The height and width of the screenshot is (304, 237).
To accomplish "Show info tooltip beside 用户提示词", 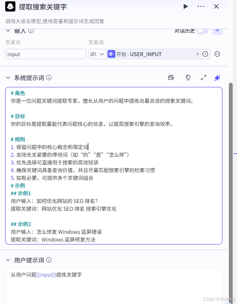I will (49, 260).
